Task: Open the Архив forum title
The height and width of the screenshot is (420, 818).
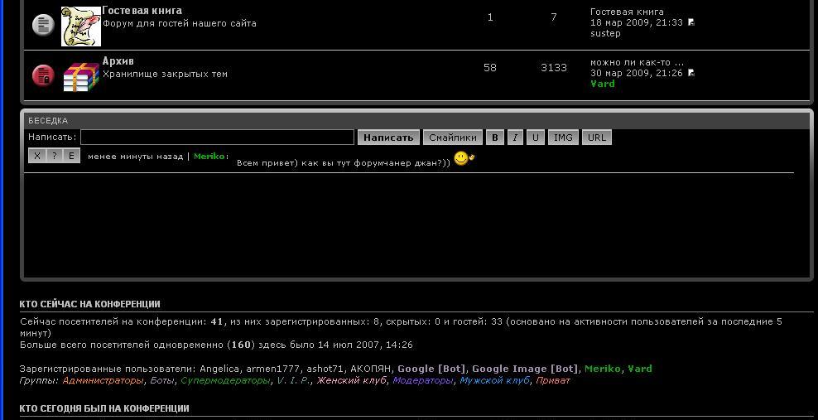Action: pos(118,61)
